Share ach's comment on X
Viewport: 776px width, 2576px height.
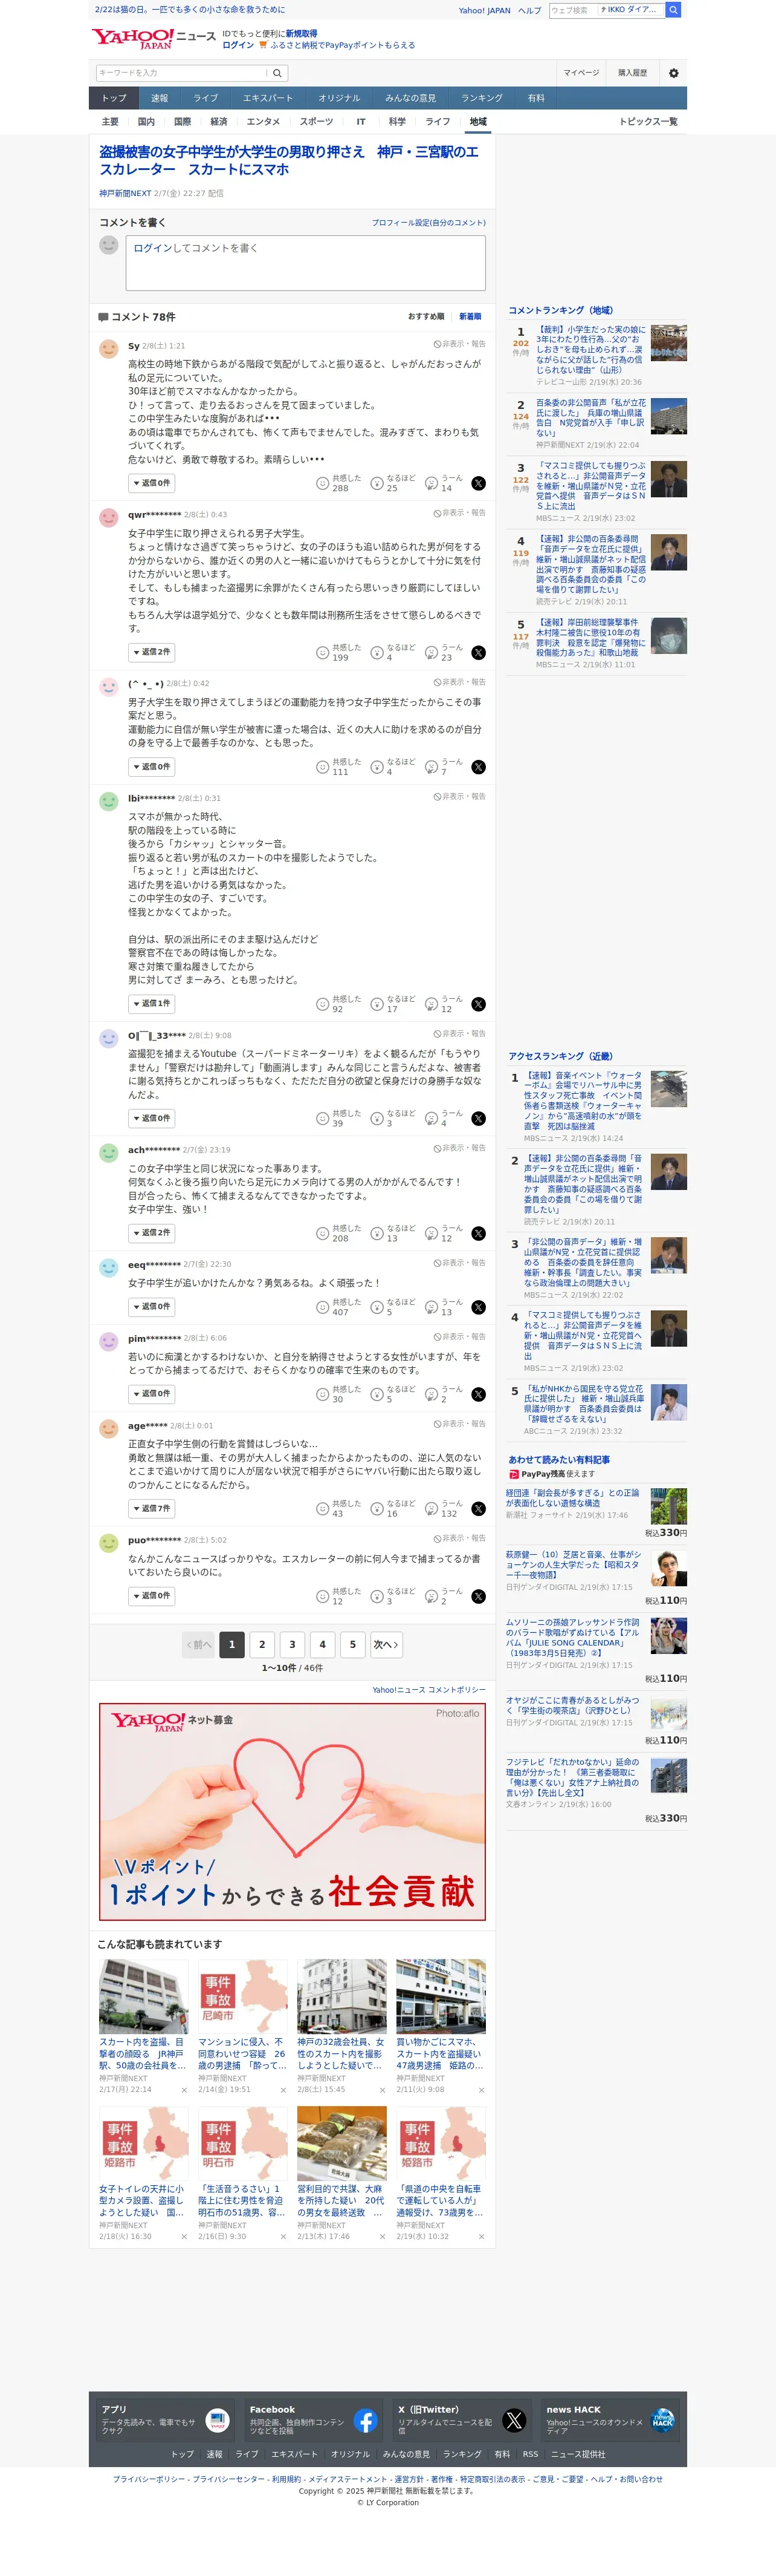[479, 1233]
